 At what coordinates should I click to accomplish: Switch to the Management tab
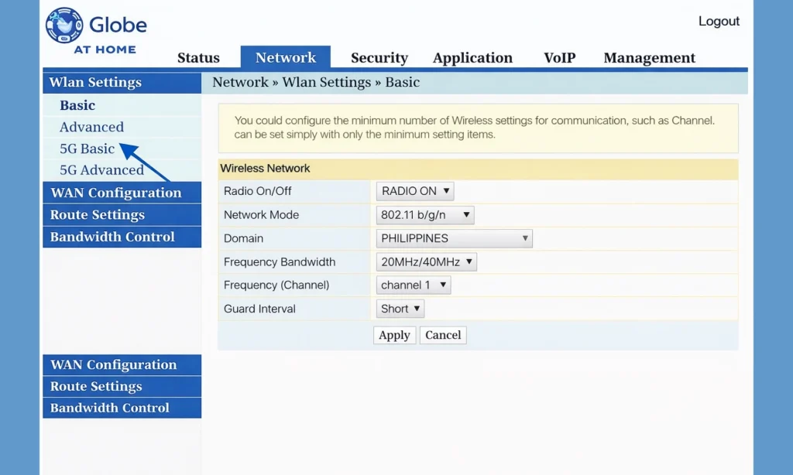point(649,58)
